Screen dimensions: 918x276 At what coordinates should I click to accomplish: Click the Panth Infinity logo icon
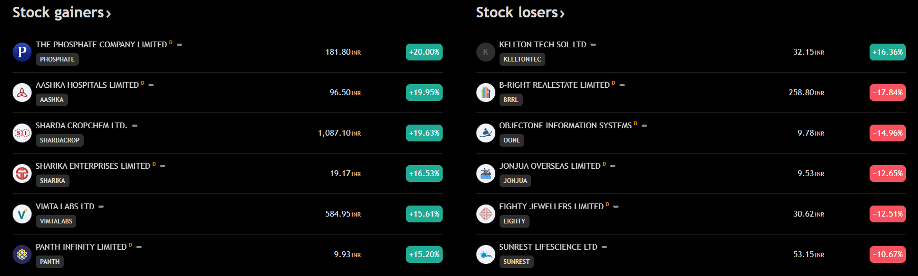click(22, 254)
